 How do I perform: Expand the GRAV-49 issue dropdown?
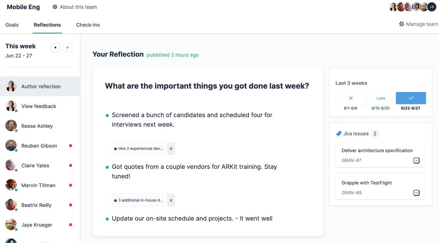click(416, 193)
